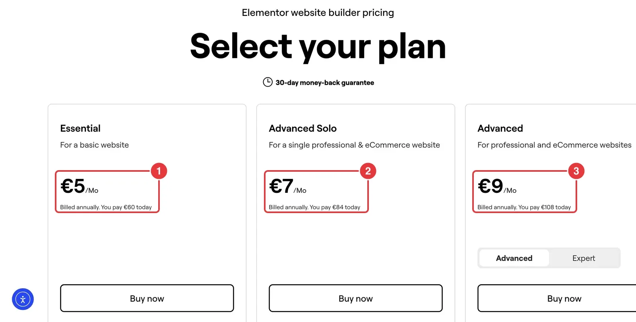The height and width of the screenshot is (322, 636).
Task: Click 'You pay €108 today' billing note
Action: tap(545, 207)
